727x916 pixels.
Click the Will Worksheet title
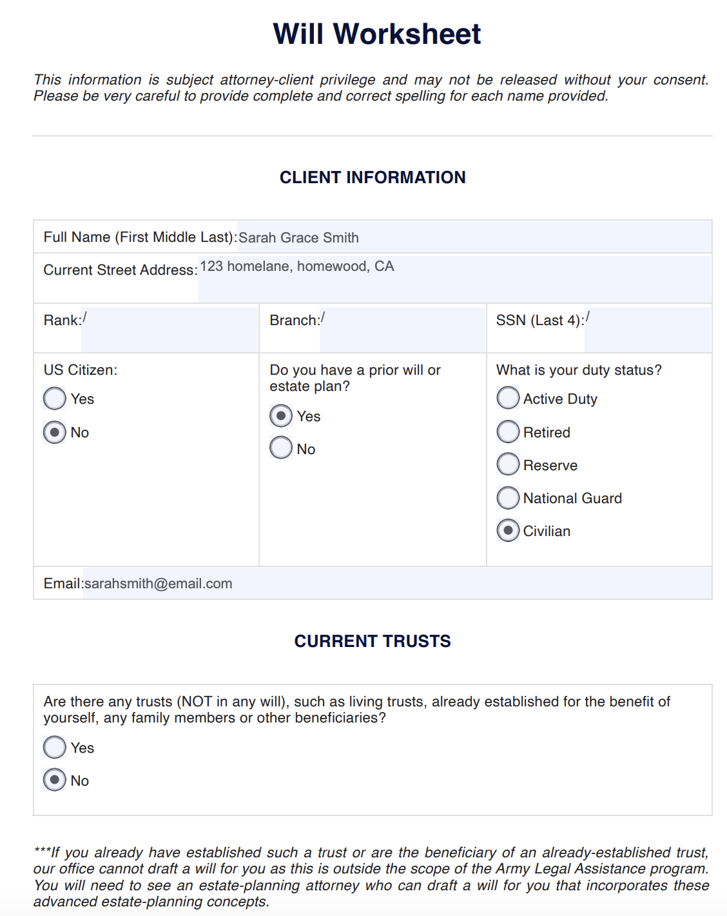(x=377, y=34)
